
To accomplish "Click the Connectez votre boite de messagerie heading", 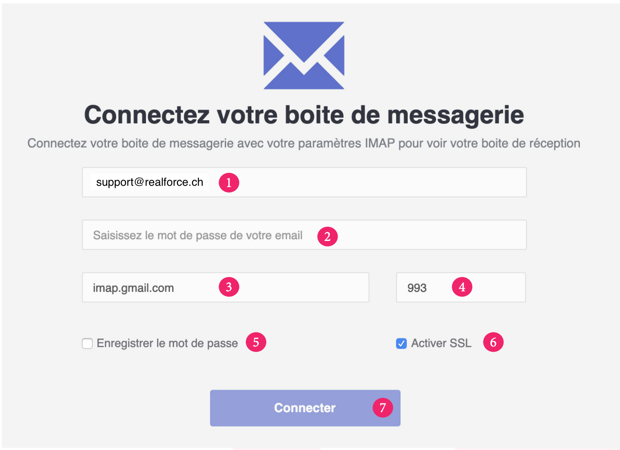I will (304, 115).
